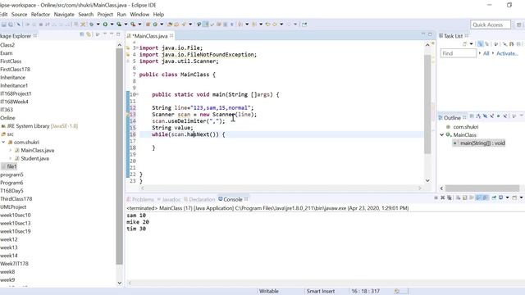Toggle the Categorized view in the Task List toolbar
This screenshot has height=295, width=525.
pyautogui.click(x=480, y=43)
